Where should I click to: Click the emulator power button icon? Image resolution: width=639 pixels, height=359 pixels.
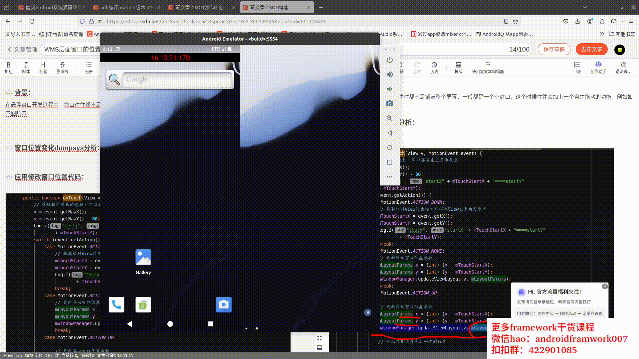pos(390,60)
